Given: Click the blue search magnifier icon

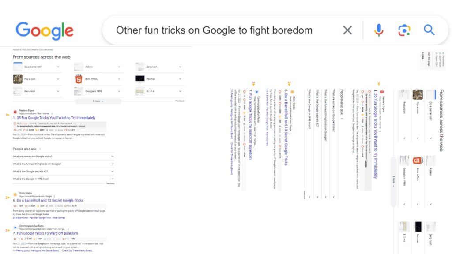Looking at the screenshot, I should tap(429, 30).
